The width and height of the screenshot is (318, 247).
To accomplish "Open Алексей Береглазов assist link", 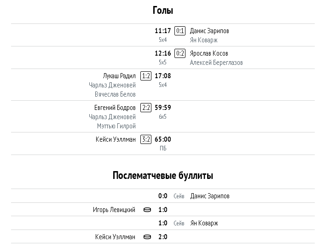I will coord(216,63).
